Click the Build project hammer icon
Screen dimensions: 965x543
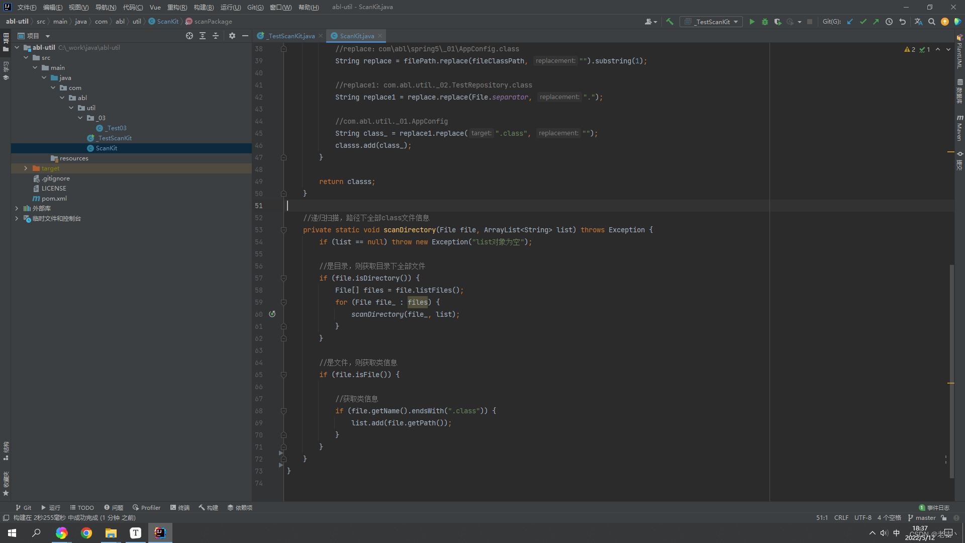tap(669, 22)
